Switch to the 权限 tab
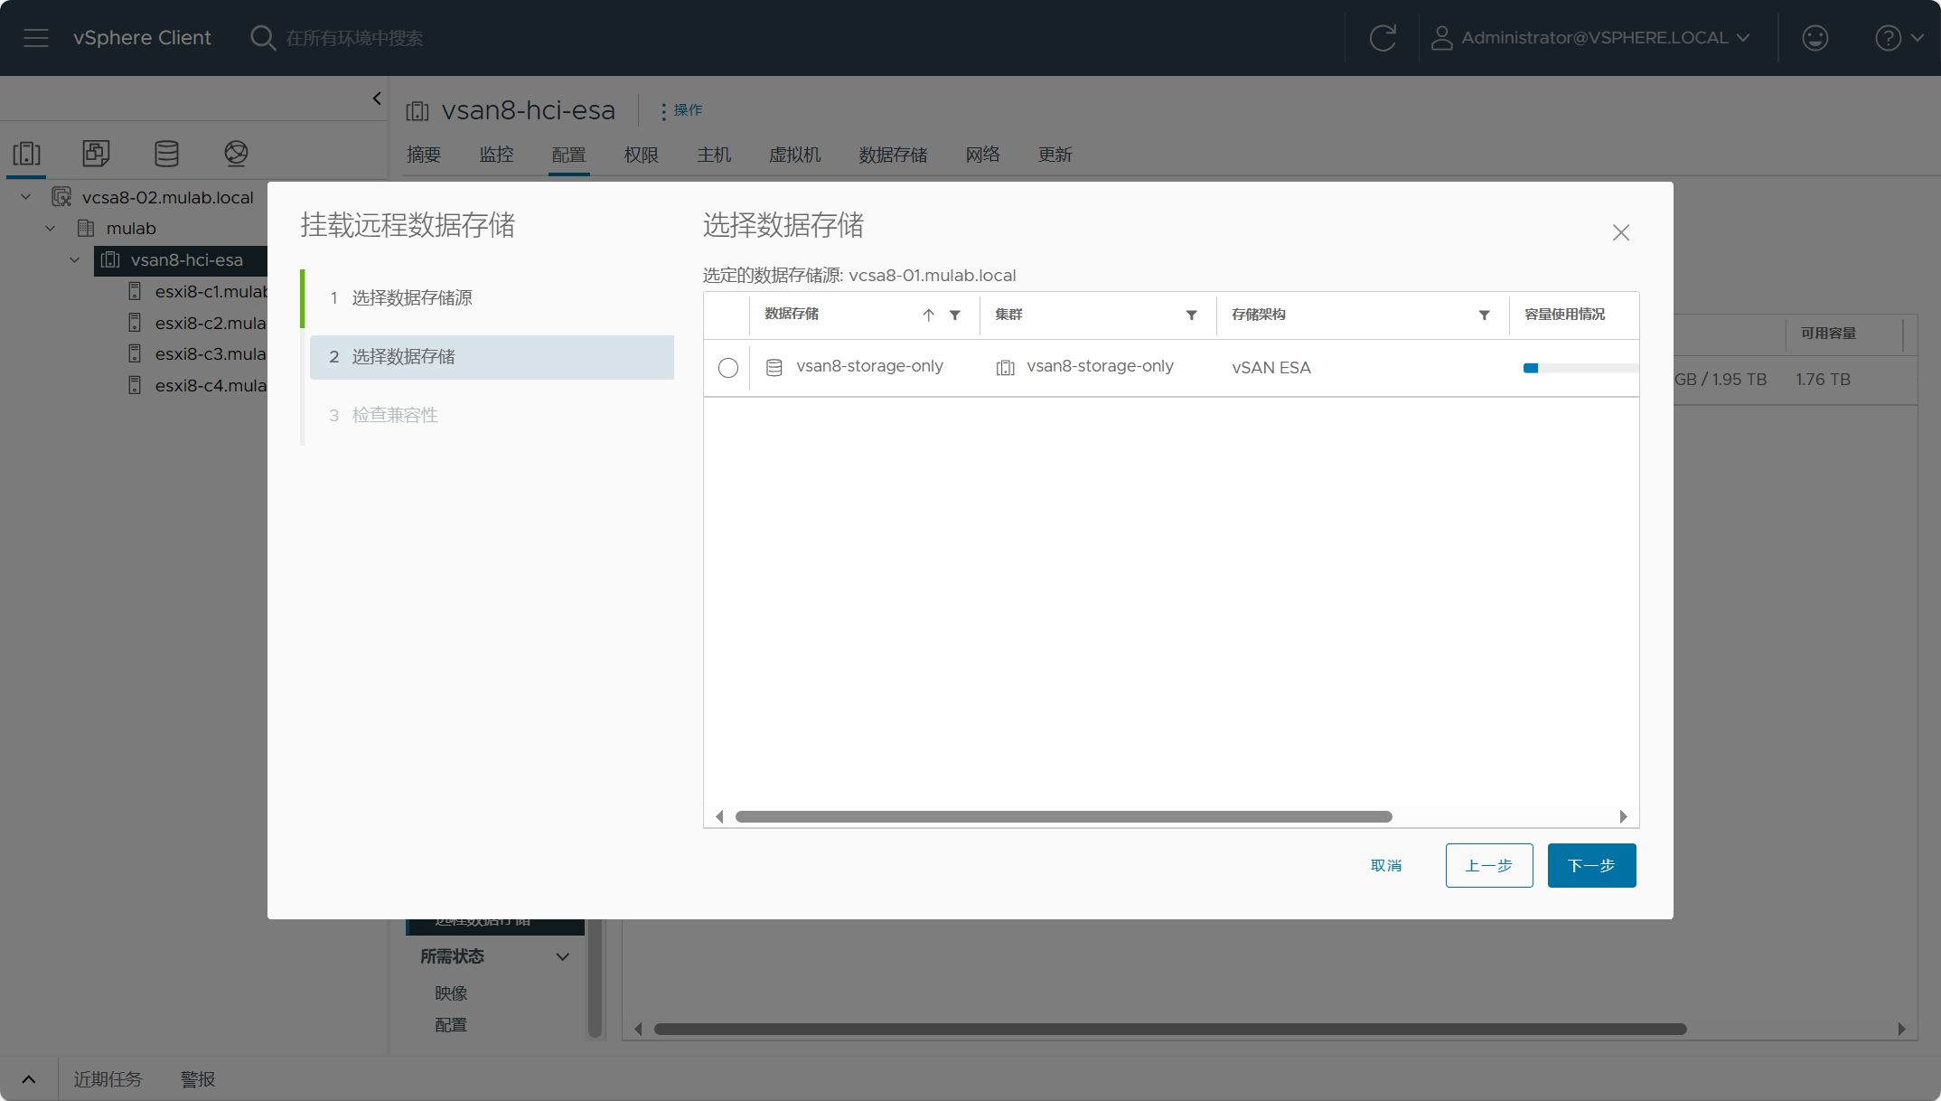The image size is (1941, 1101). [x=641, y=155]
